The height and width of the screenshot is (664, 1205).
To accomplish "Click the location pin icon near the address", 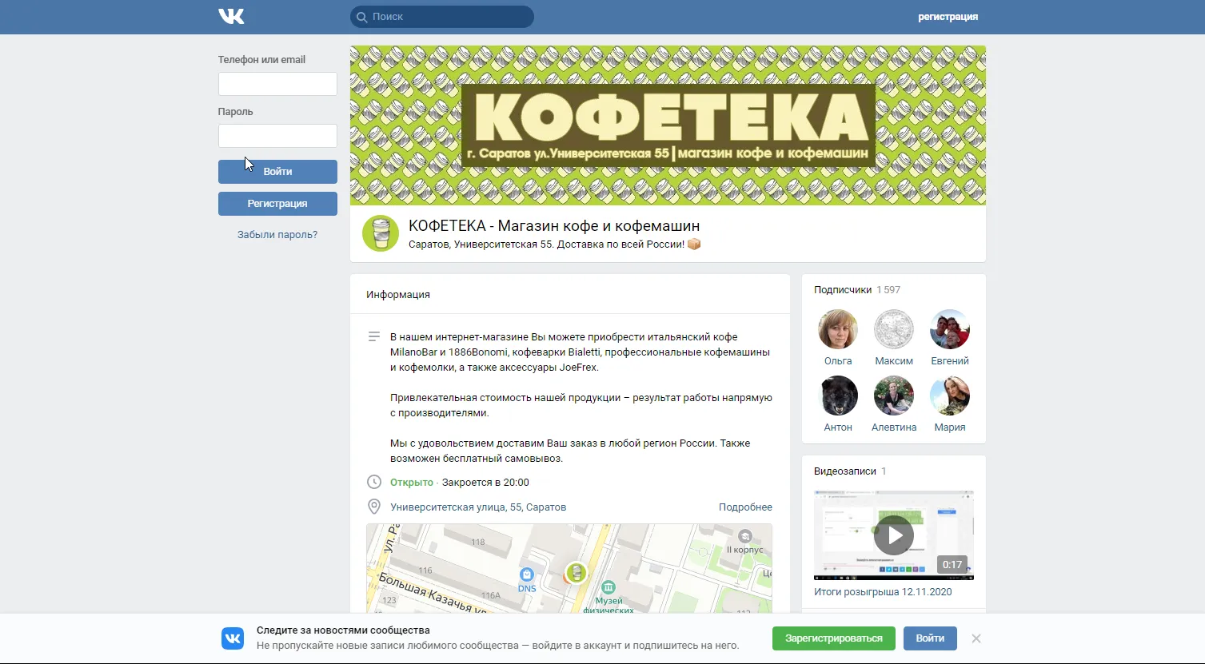I will tap(373, 507).
